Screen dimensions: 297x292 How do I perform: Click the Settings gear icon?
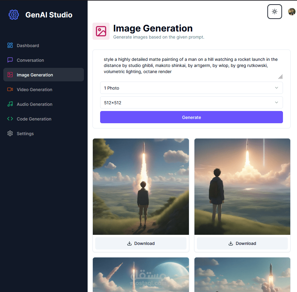[10, 133]
